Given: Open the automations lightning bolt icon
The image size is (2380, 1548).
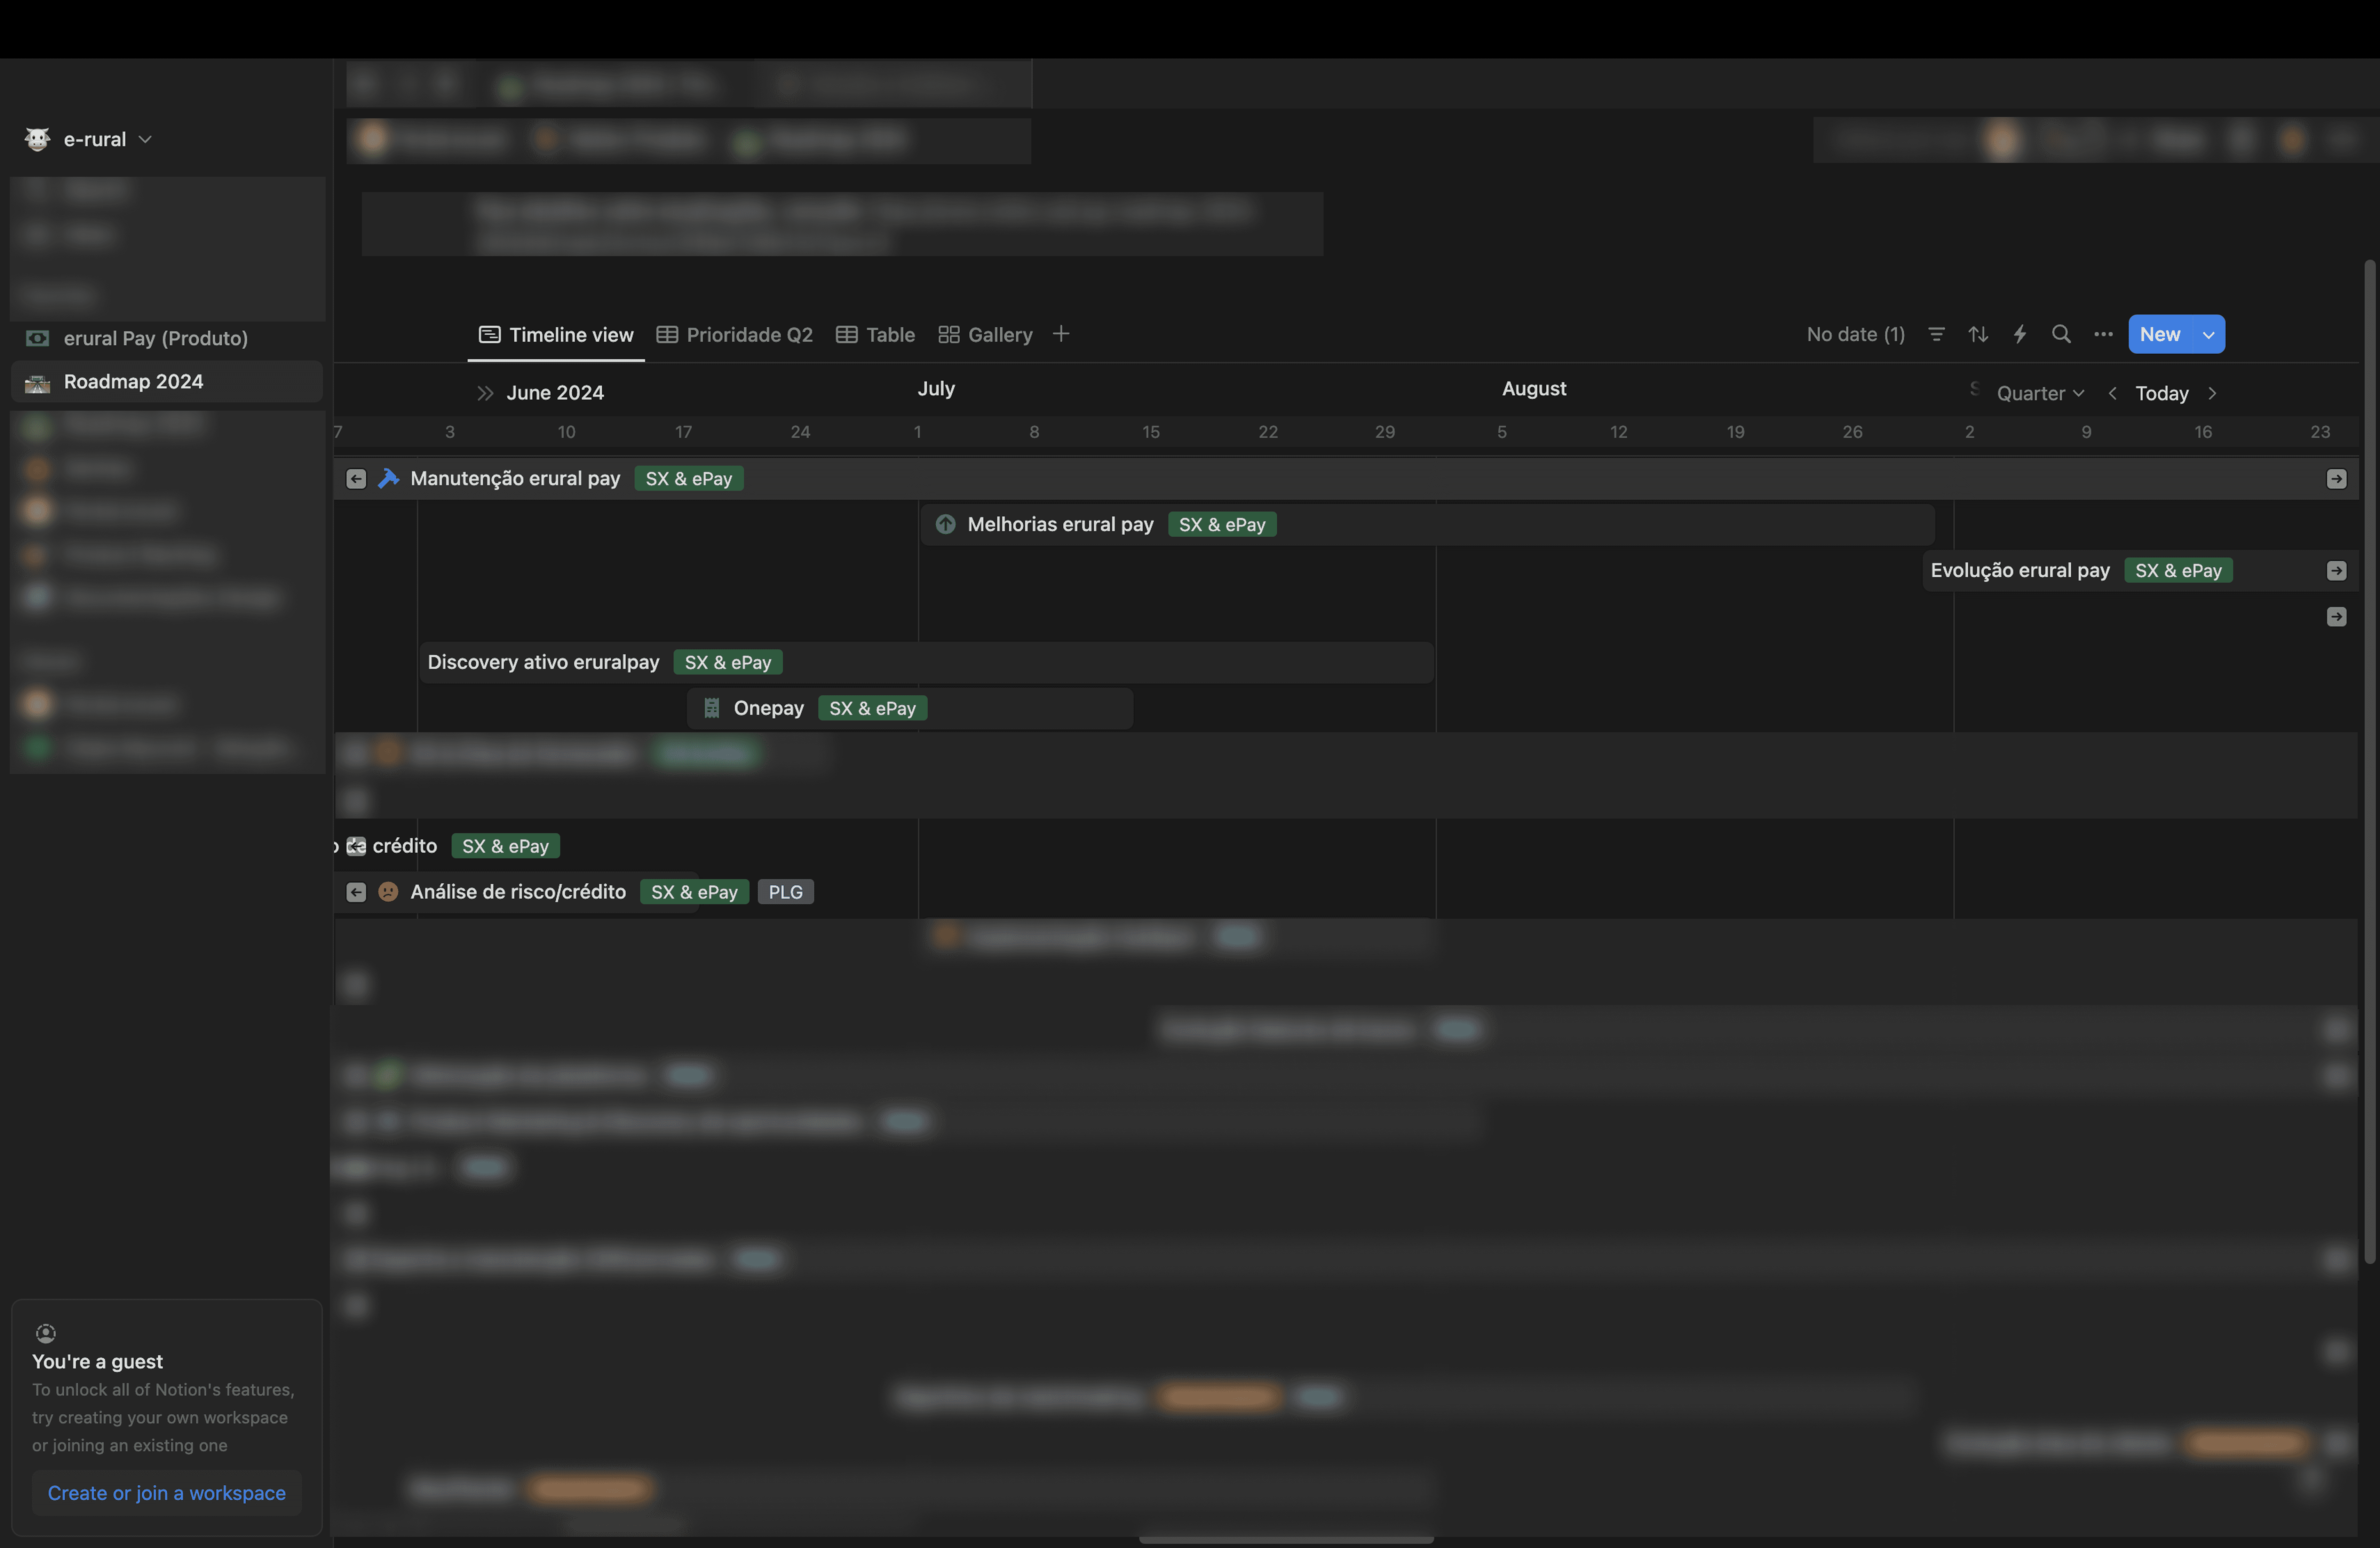Looking at the screenshot, I should click(x=2020, y=334).
